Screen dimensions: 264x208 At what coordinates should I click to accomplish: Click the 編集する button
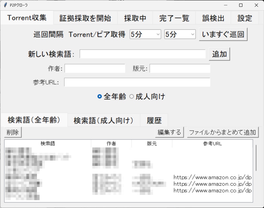pos(169,132)
